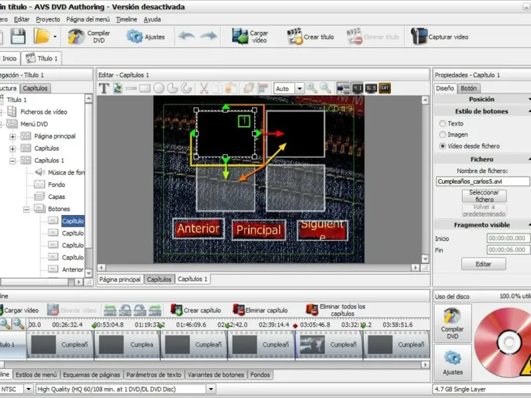531x398 pixels.
Task: Set 16:9 aspect ratio preview
Action: [371, 88]
